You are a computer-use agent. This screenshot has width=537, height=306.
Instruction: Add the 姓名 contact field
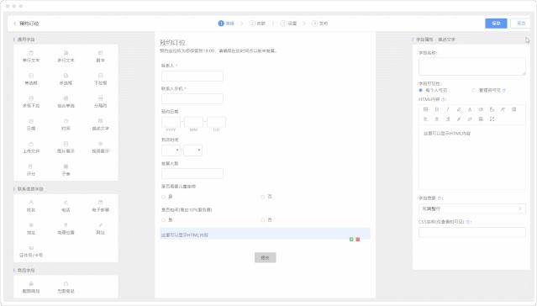tap(31, 206)
